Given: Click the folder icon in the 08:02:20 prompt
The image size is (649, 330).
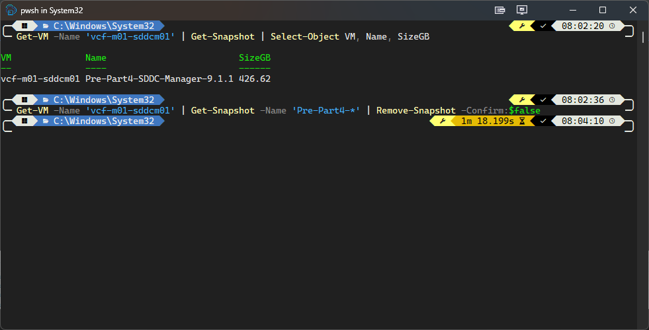Looking at the screenshot, I should coord(46,26).
